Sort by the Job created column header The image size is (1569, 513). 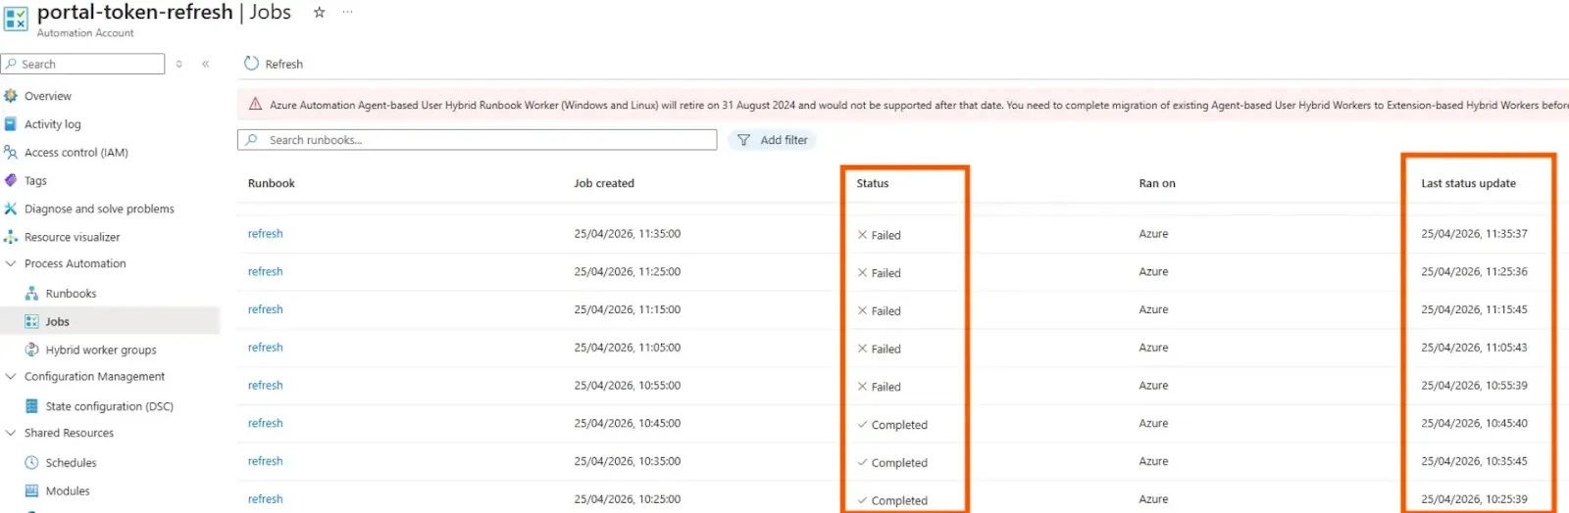coord(604,183)
